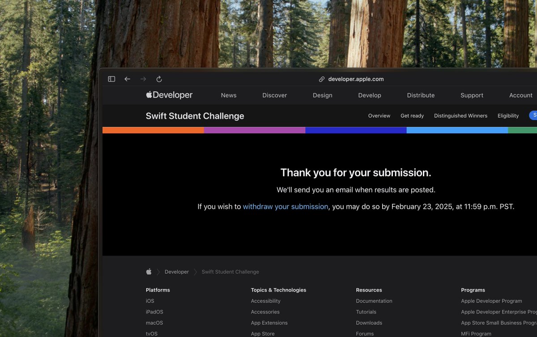Click the Programs footer heading
The width and height of the screenshot is (537, 337).
473,290
